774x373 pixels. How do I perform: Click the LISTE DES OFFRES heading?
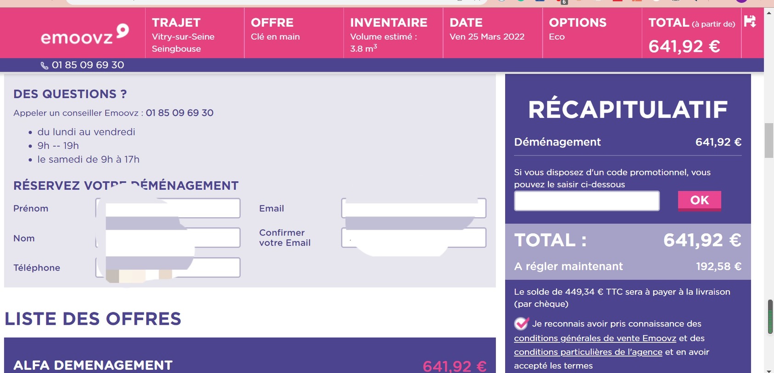(93, 319)
